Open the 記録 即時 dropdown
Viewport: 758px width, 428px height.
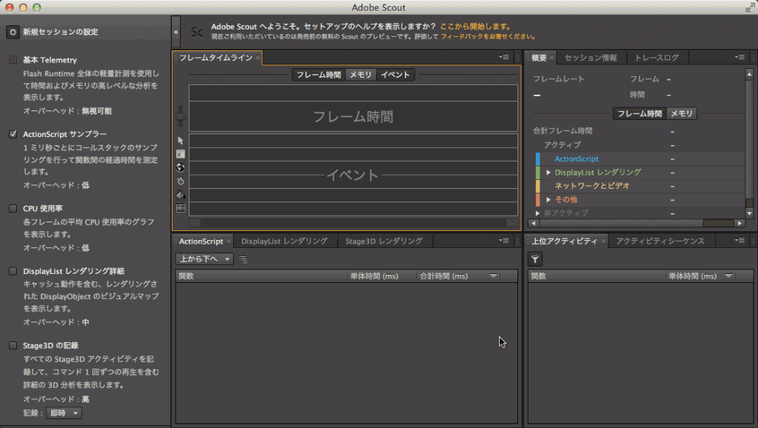pos(63,413)
